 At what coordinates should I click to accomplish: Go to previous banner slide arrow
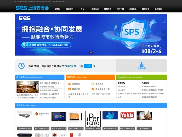pos(18,35)
